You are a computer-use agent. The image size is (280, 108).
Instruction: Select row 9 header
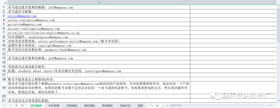[4, 41]
